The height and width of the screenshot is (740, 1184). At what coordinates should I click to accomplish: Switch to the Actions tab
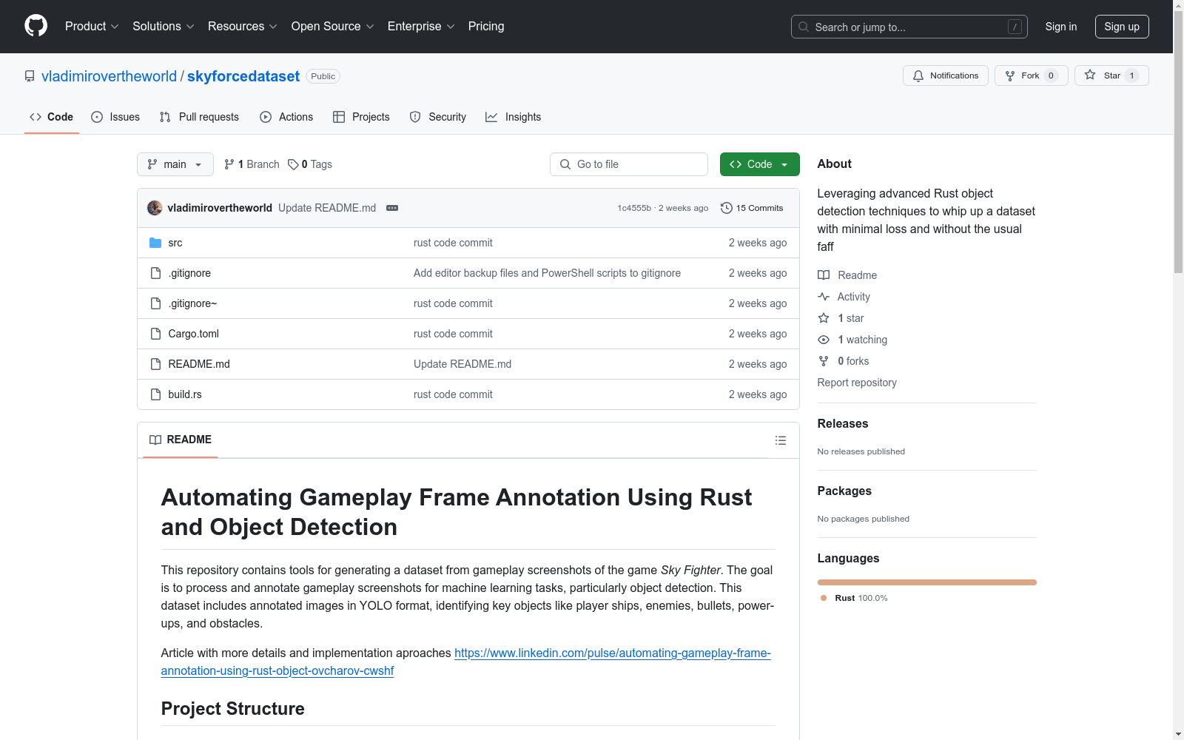pos(286,117)
